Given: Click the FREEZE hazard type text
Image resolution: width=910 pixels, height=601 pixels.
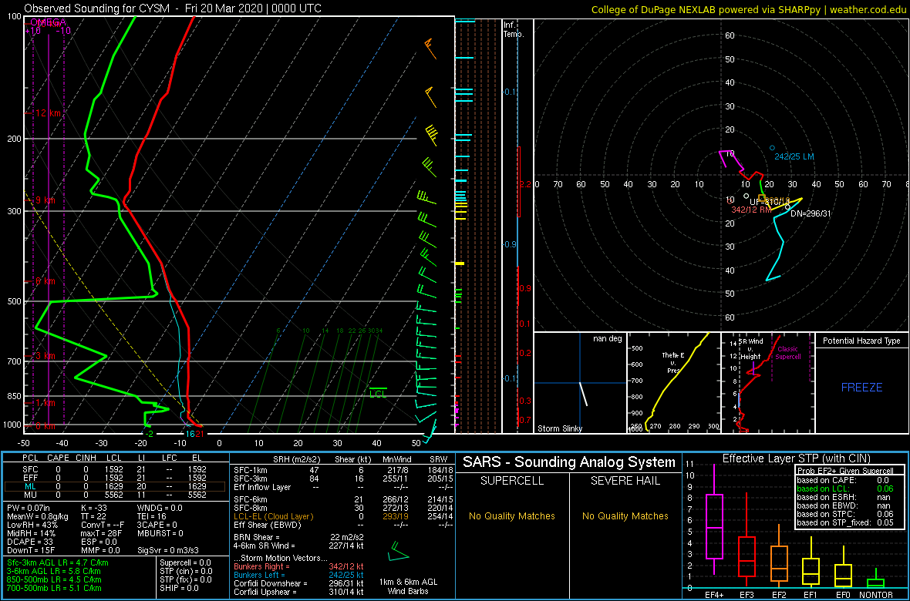Looking at the screenshot, I should 862,387.
